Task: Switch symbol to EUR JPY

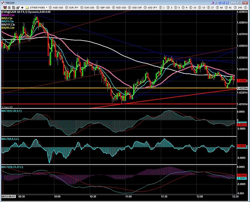Action: click(x=72, y=8)
